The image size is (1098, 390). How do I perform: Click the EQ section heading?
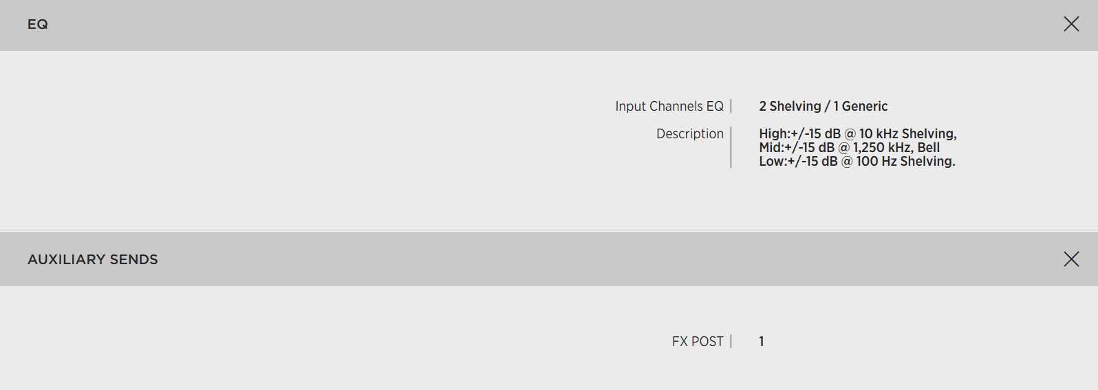(38, 24)
